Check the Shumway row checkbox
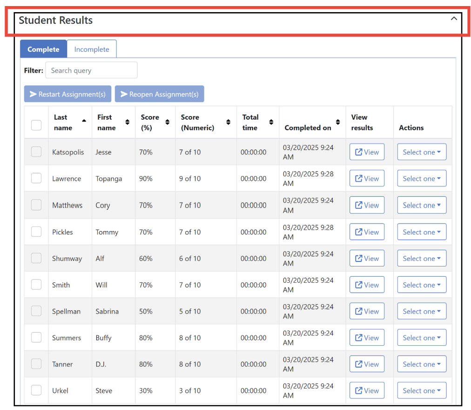This screenshot has width=471, height=410. coord(36,258)
